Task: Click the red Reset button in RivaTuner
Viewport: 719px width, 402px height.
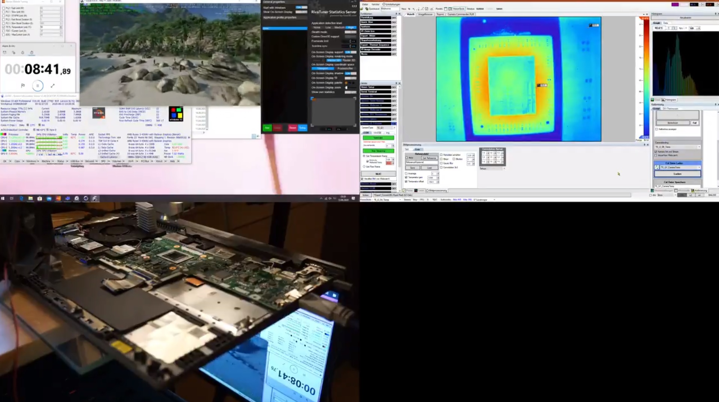Action: tap(292, 128)
